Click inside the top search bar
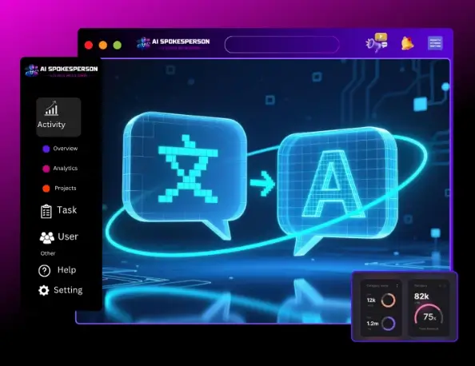475x366 pixels. (x=281, y=45)
